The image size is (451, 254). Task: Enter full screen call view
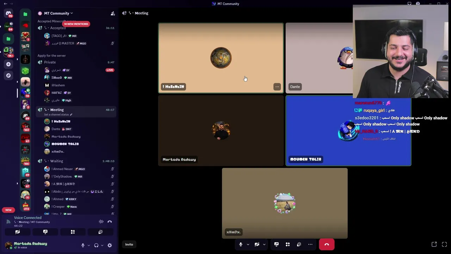tap(444, 244)
